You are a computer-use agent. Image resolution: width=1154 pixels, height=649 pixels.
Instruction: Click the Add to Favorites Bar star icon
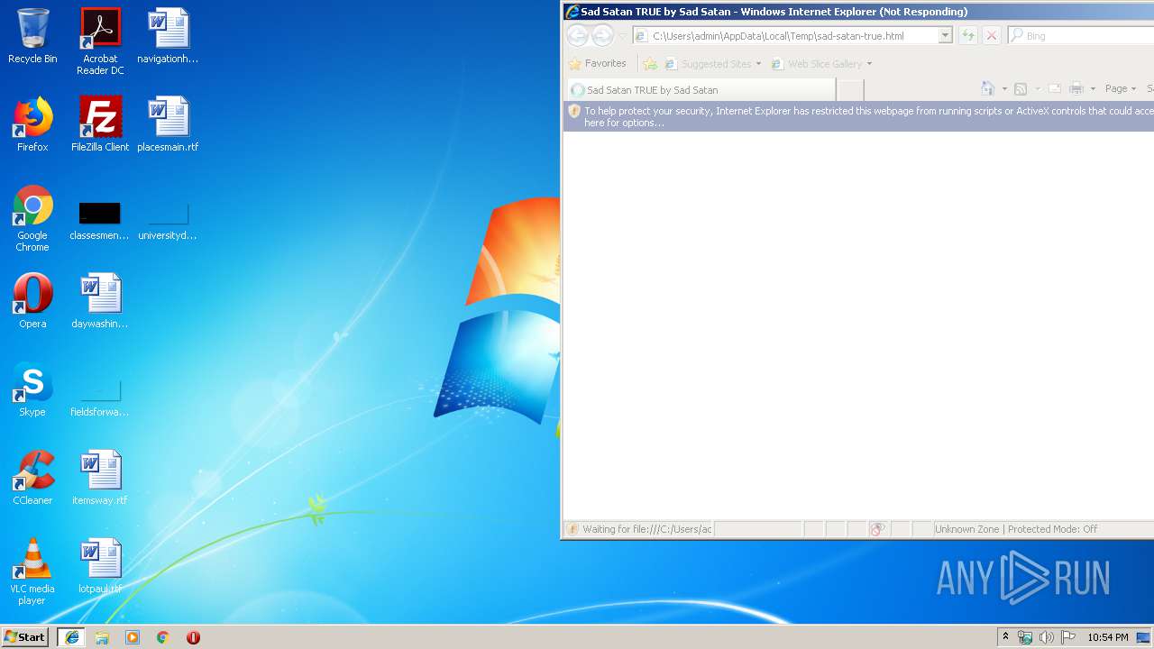coord(650,64)
